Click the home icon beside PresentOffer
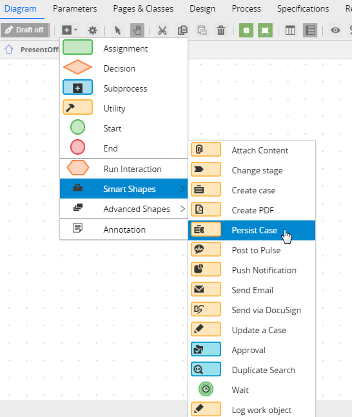 9,49
